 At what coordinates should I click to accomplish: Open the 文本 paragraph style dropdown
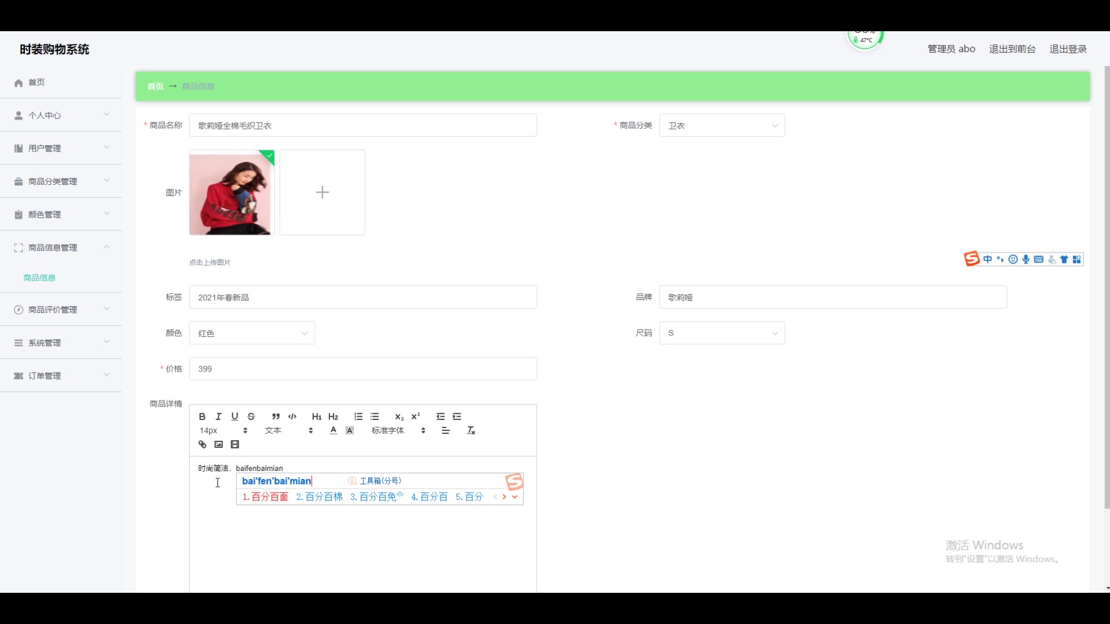coord(288,430)
